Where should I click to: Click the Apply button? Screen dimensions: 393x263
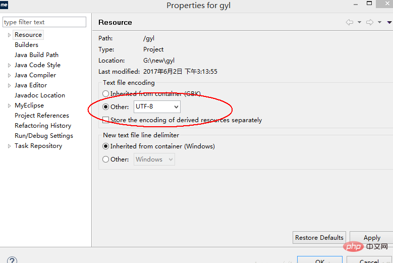pos(372,237)
